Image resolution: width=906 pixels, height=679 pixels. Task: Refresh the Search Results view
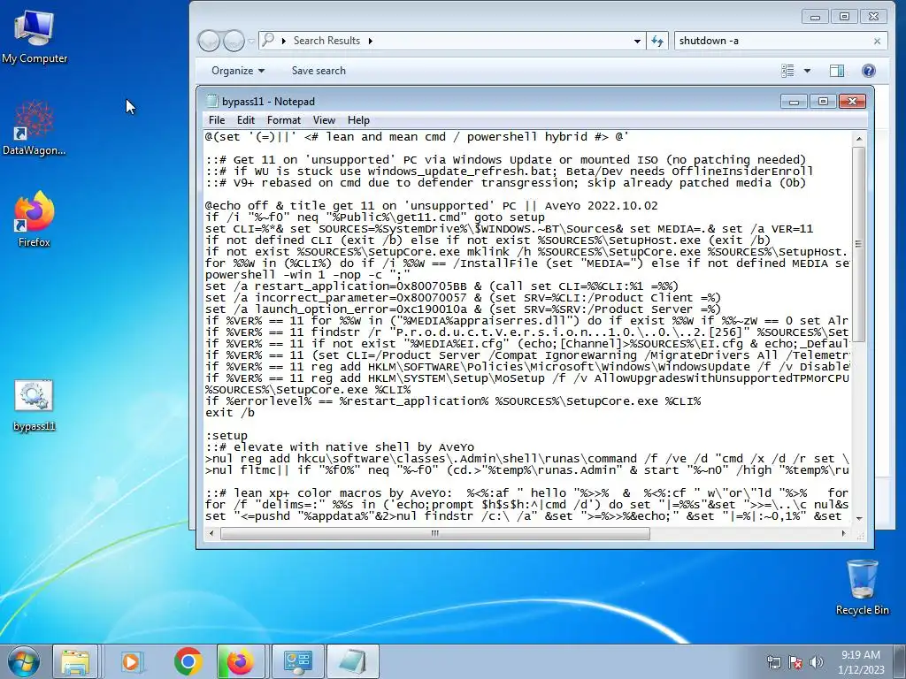pos(657,41)
